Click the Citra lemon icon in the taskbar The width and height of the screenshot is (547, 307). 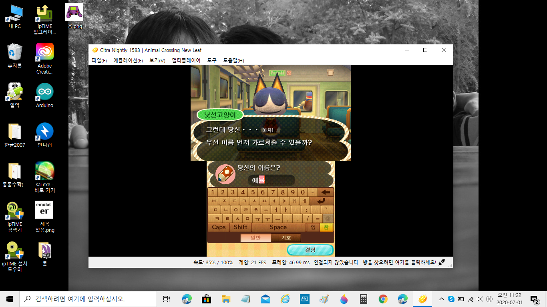(x=422, y=299)
